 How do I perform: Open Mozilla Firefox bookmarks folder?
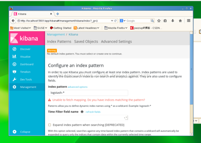point(116,28)
